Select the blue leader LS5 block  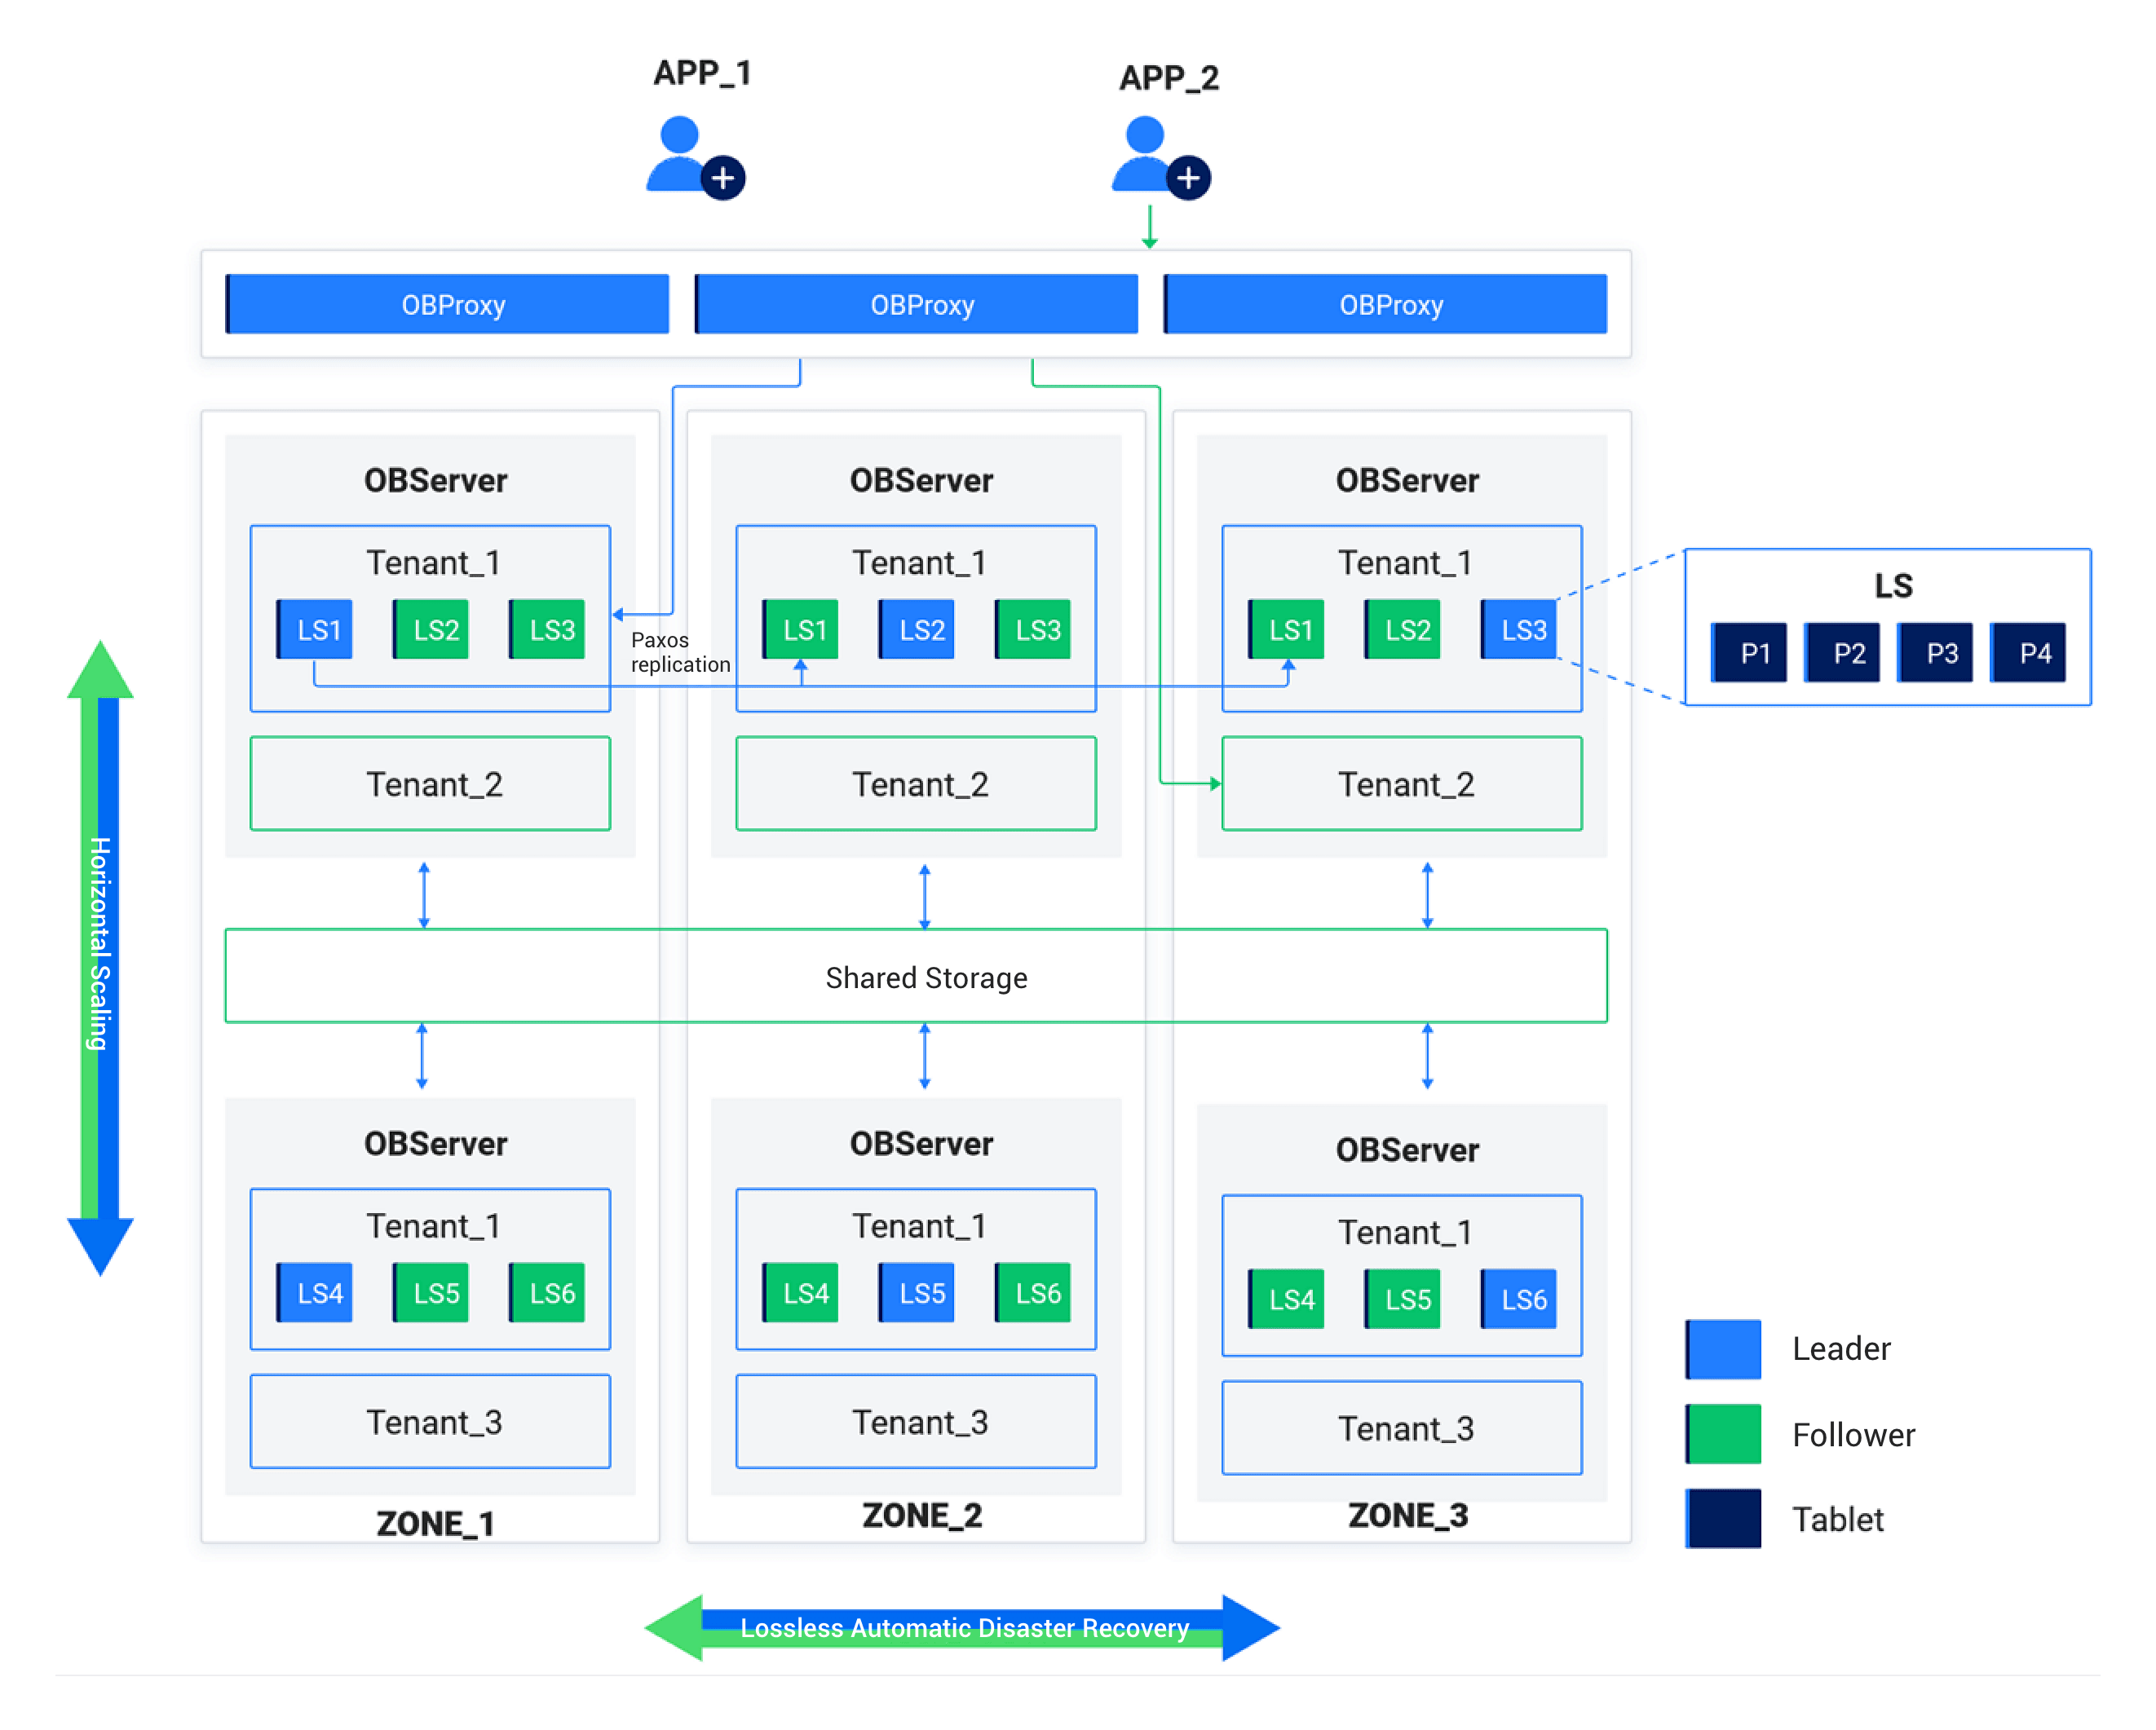pyautogui.click(x=917, y=1292)
